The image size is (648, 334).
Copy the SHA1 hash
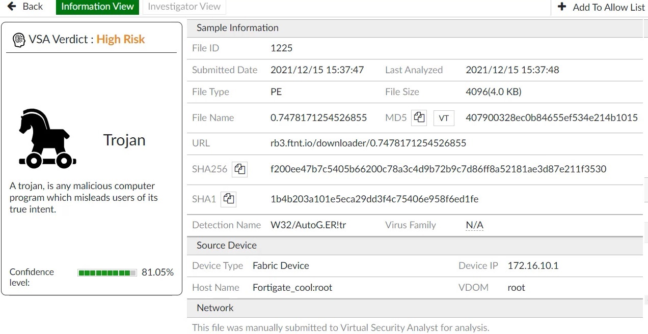point(229,199)
